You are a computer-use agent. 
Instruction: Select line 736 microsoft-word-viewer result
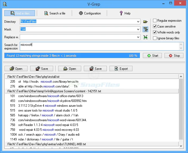[x=92, y=120]
